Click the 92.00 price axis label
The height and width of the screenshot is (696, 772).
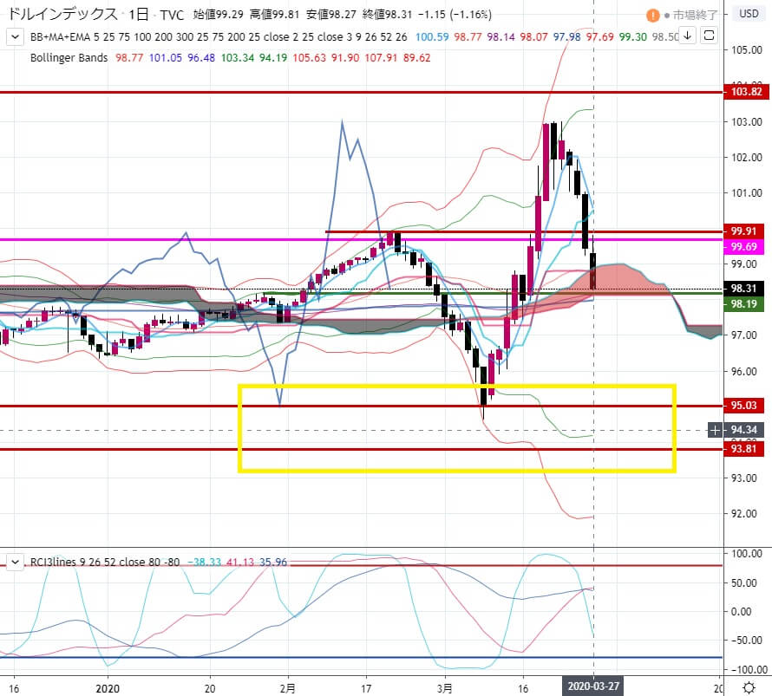(746, 513)
